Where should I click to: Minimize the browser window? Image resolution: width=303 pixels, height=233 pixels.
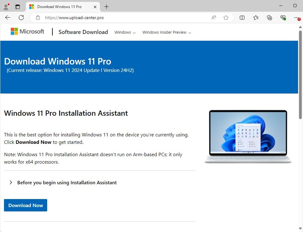click(281, 6)
